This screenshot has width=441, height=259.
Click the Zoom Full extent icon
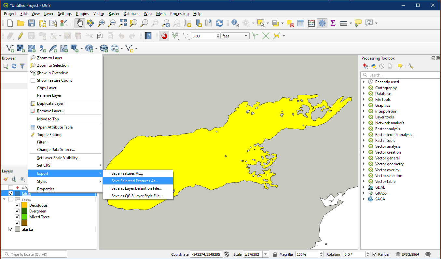[123, 23]
